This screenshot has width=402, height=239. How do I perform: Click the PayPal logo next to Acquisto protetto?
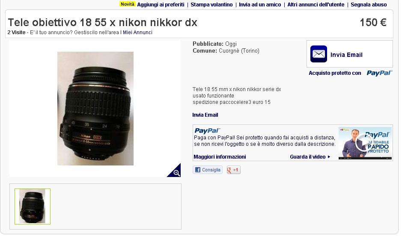tap(379, 73)
